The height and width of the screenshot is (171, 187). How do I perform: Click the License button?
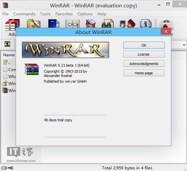pos(144,54)
